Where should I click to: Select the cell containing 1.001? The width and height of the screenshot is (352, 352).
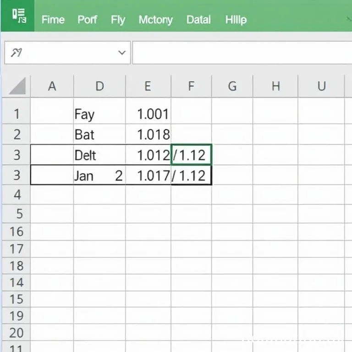click(x=148, y=114)
